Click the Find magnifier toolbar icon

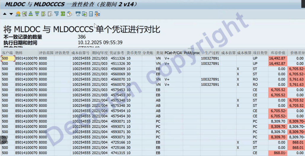(x=24, y=14)
